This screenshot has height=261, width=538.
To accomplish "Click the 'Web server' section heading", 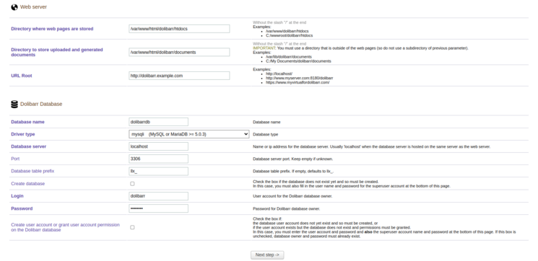I will click(33, 7).
